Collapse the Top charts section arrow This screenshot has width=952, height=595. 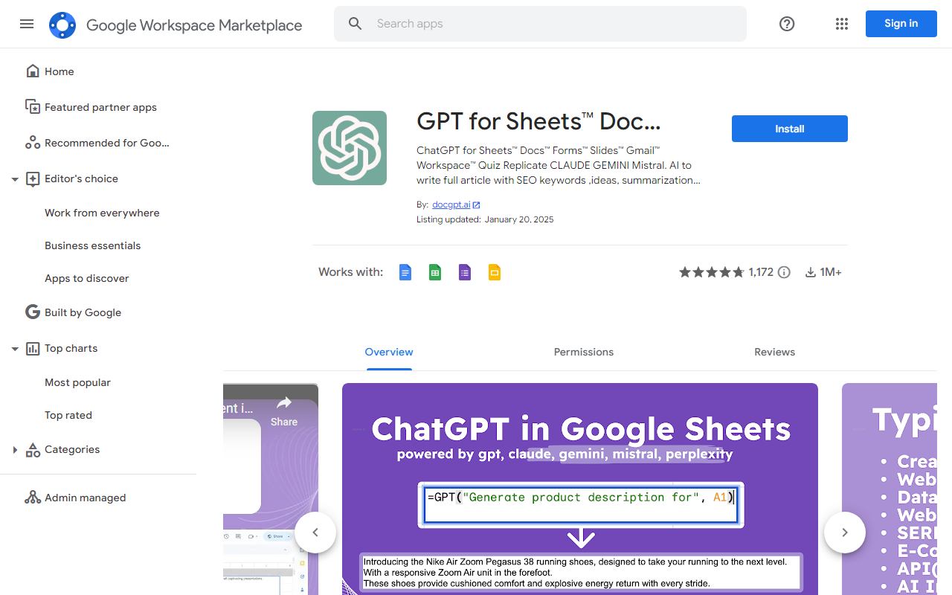point(15,349)
